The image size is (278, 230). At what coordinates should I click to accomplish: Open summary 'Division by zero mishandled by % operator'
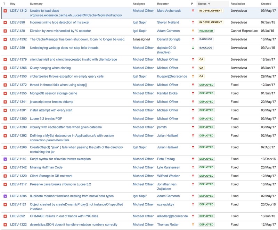coord(60,31)
